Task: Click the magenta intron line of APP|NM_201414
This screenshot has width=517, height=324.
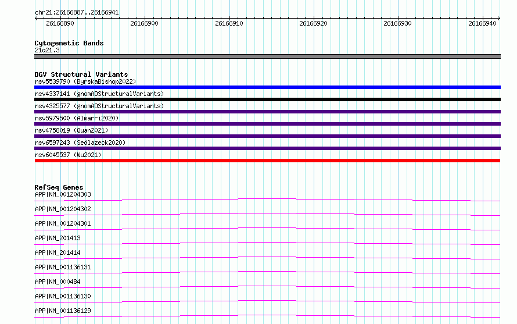Action: 267,258
